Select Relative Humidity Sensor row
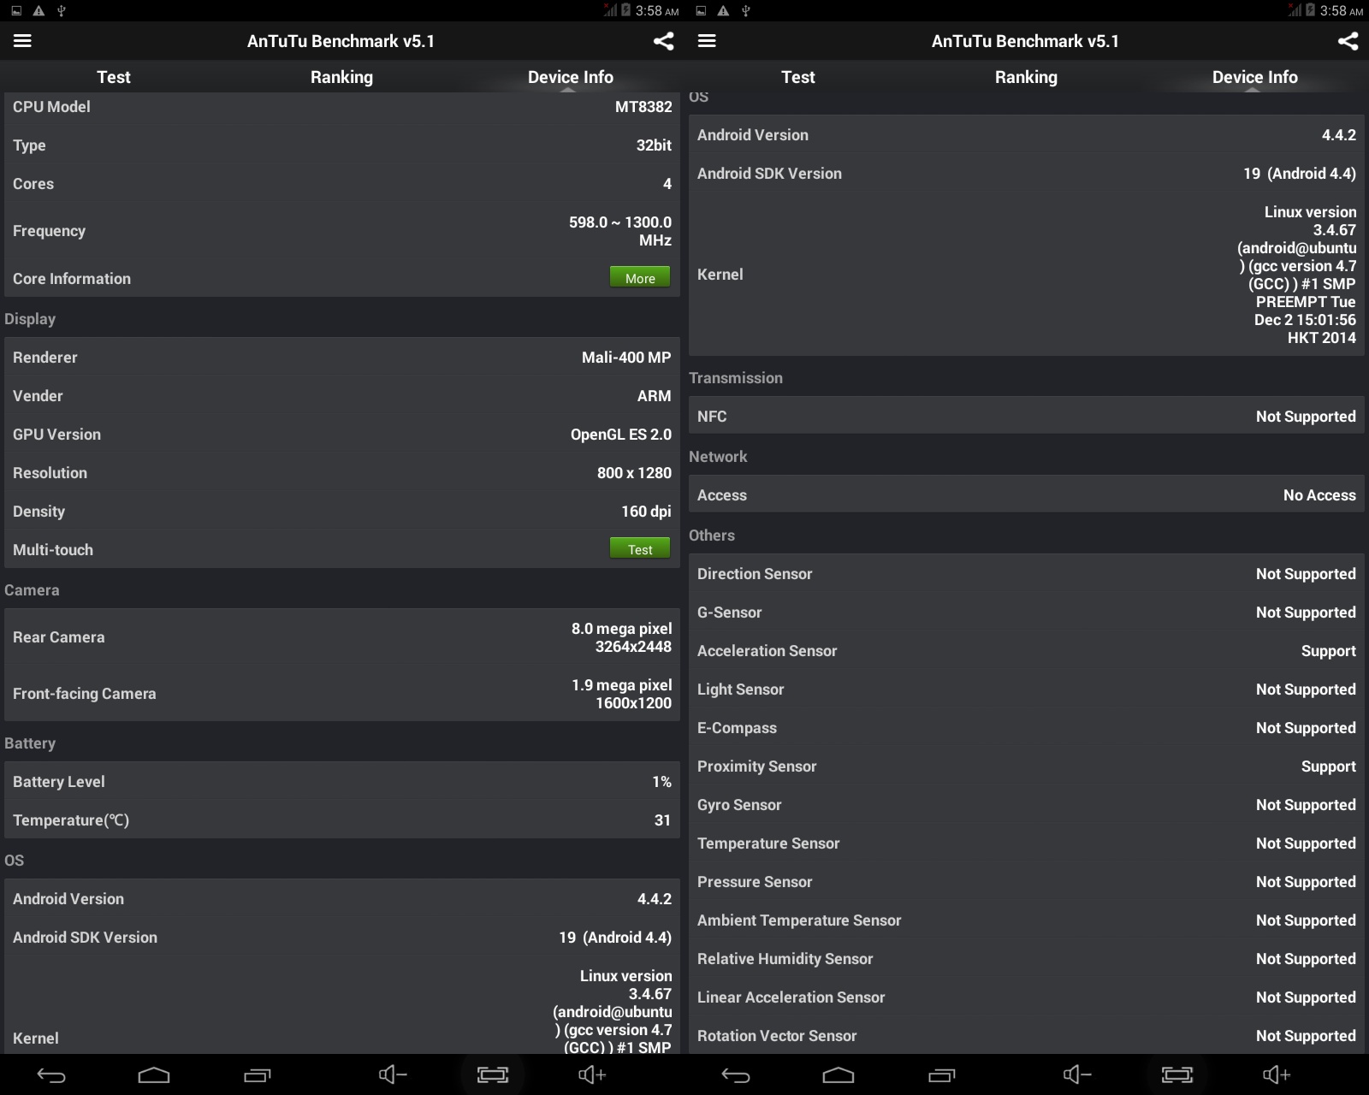 (x=1027, y=959)
